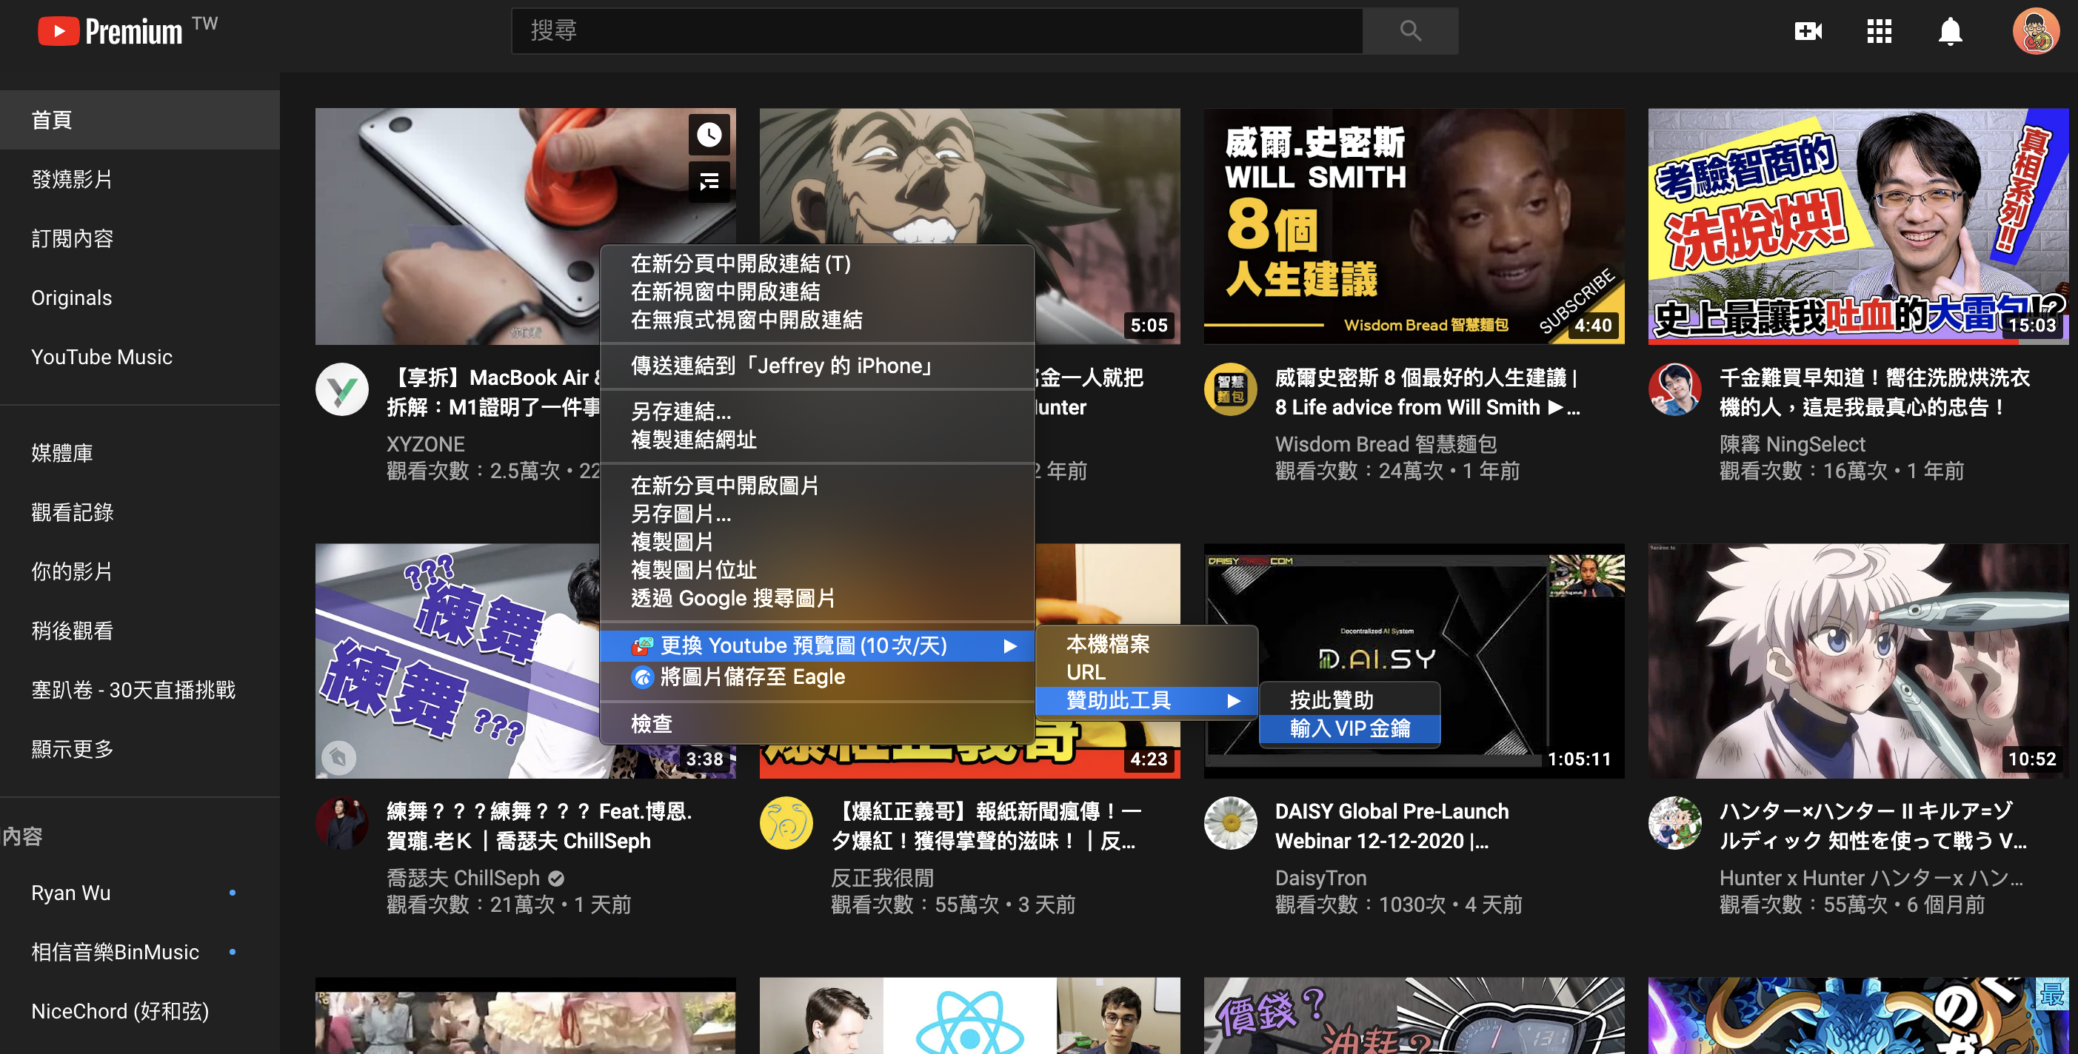This screenshot has width=2078, height=1054.
Task: Choose URL in submenu
Action: coord(1146,673)
